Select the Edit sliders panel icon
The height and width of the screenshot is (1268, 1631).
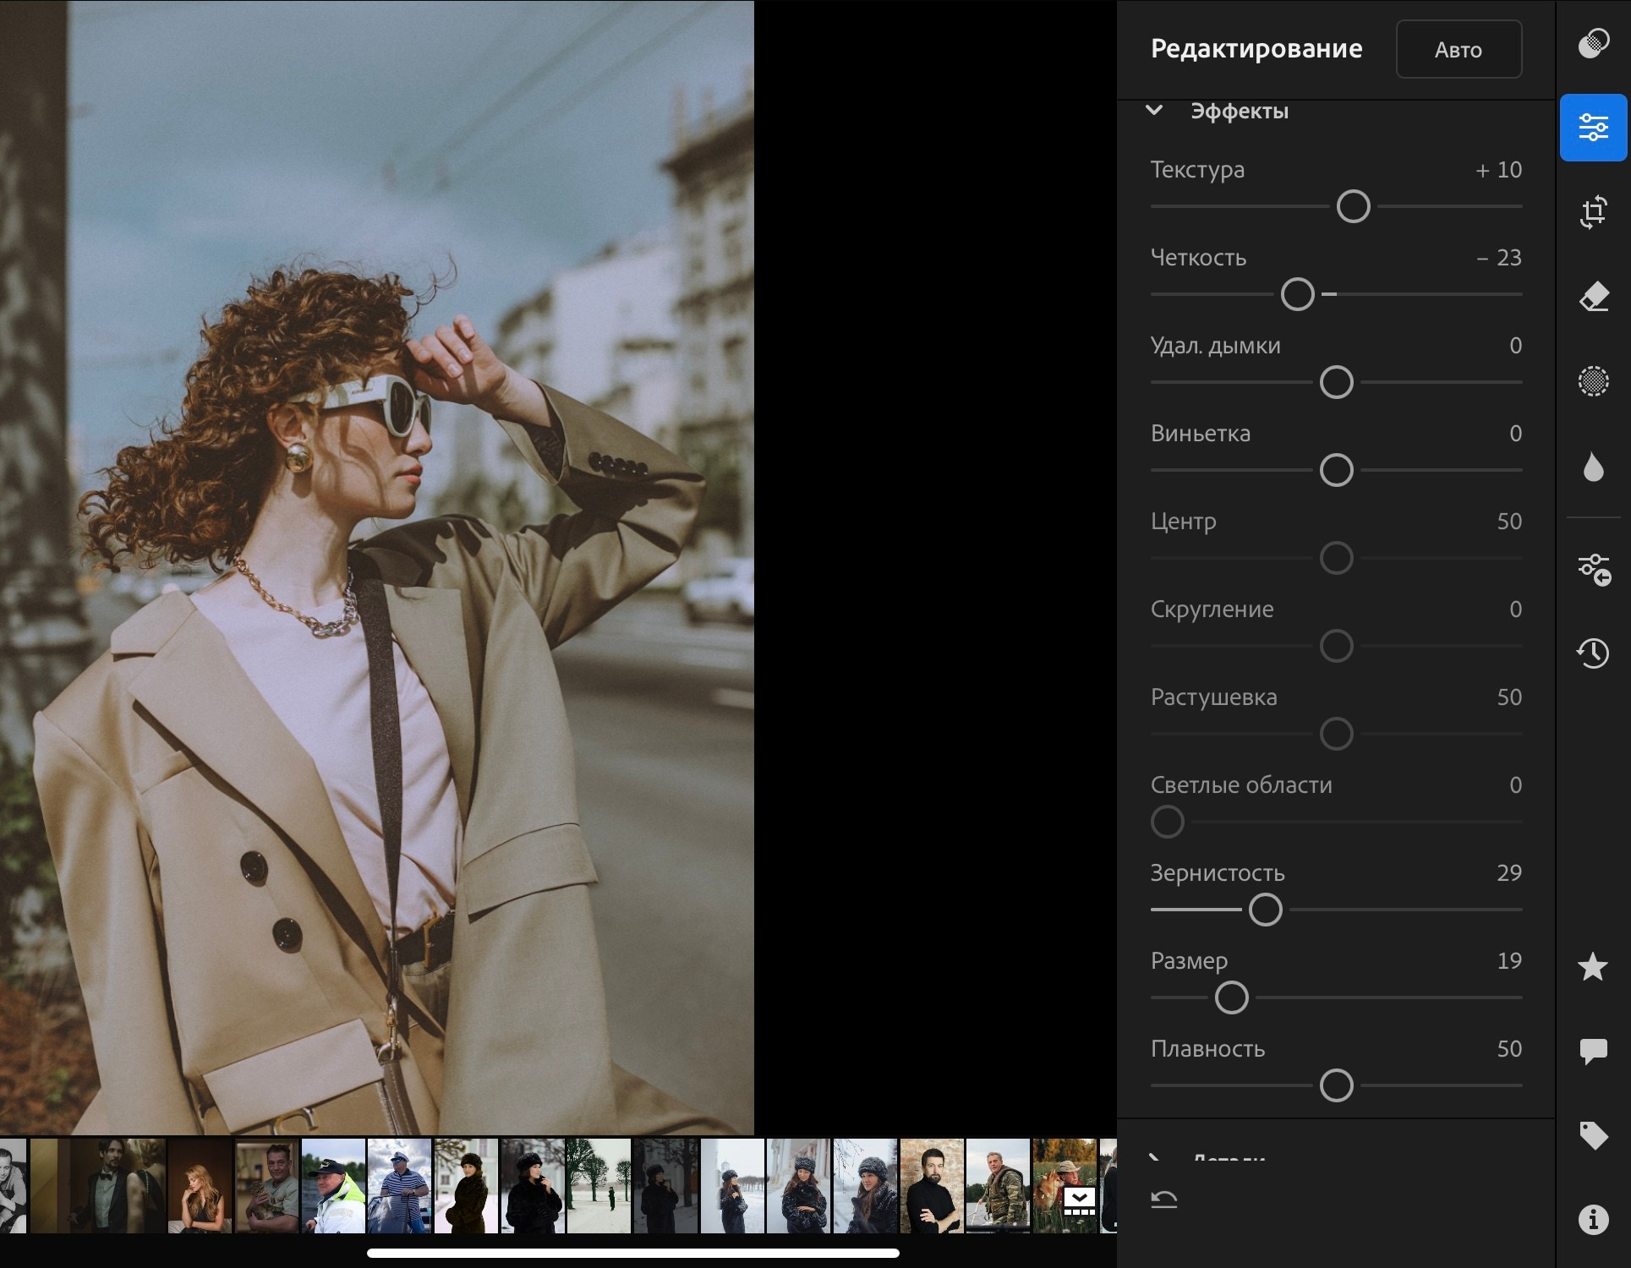(x=1593, y=128)
